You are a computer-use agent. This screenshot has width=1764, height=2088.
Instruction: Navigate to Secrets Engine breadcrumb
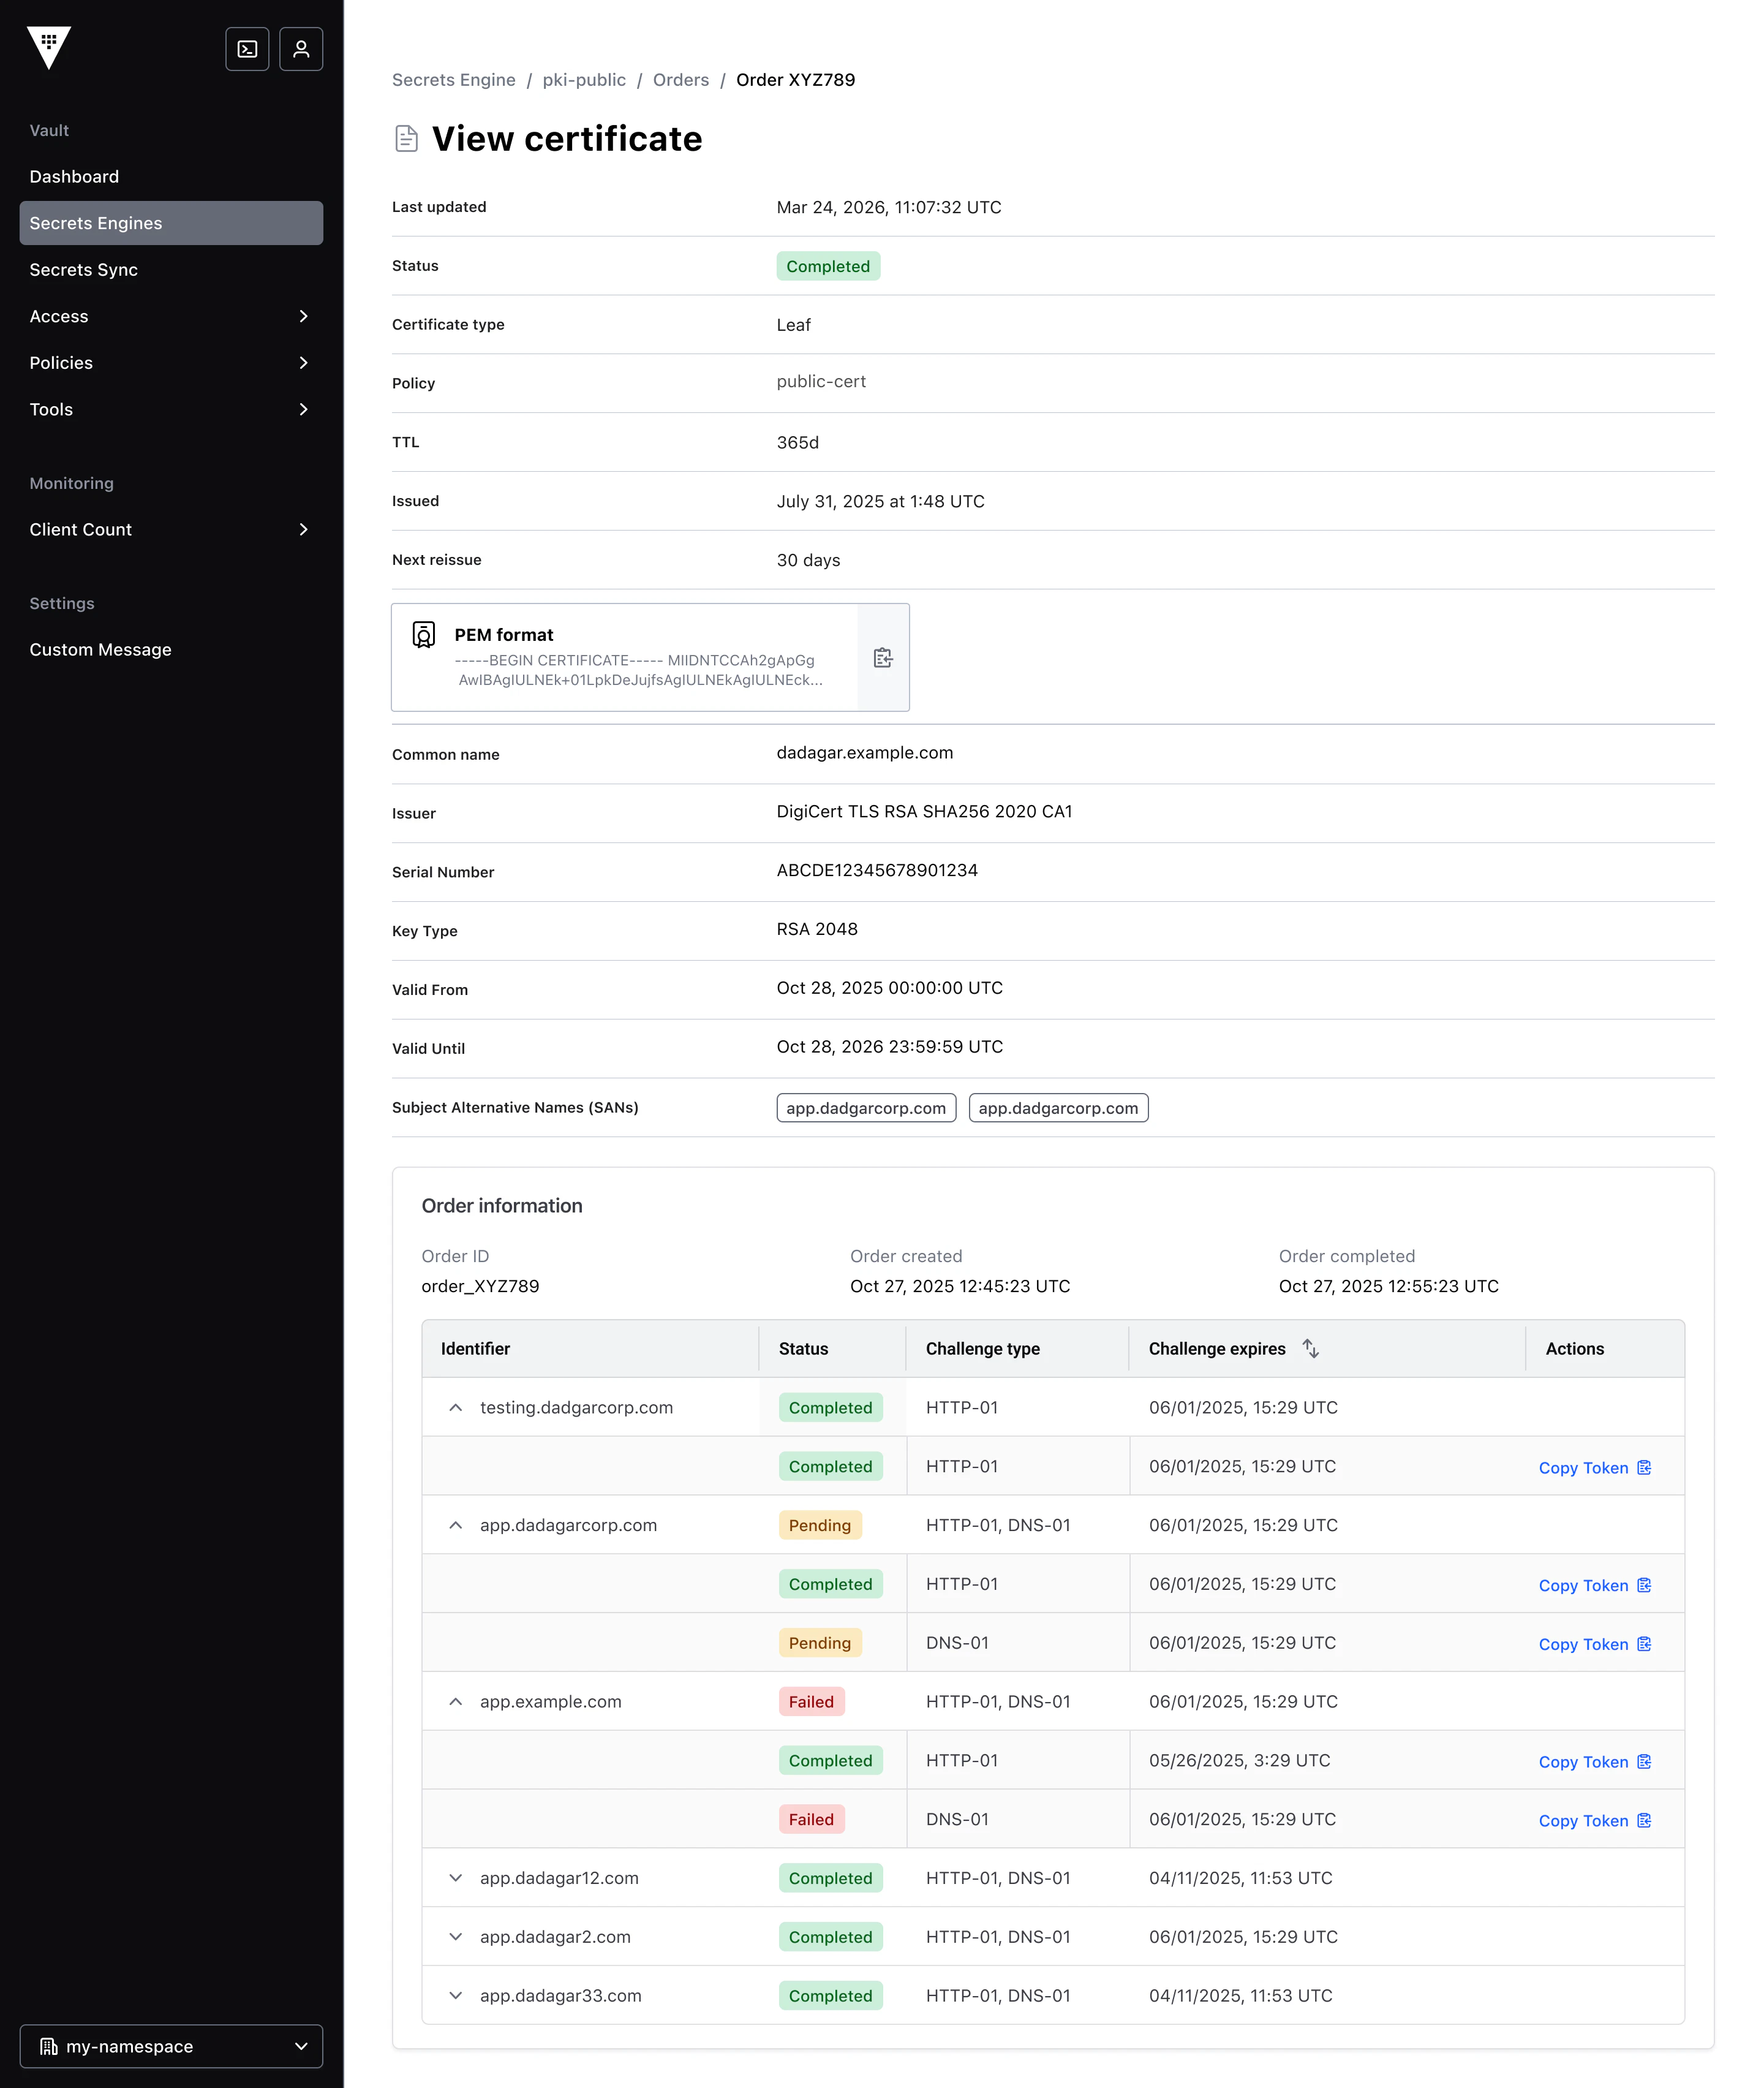454,80
